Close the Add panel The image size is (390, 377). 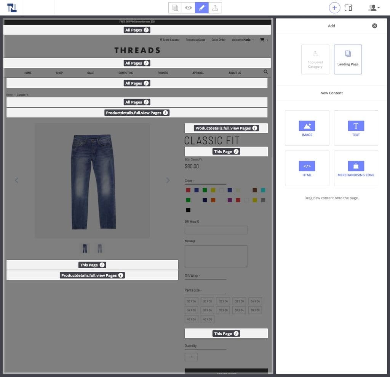pyautogui.click(x=375, y=26)
